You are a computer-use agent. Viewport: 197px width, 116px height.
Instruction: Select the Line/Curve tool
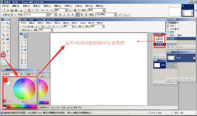pos(7,55)
